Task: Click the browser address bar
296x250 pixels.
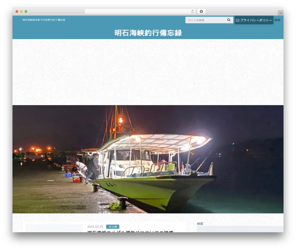Action: click(140, 12)
